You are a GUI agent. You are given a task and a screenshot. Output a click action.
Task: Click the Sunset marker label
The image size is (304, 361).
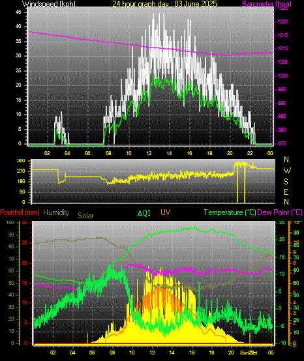pyautogui.click(x=249, y=353)
